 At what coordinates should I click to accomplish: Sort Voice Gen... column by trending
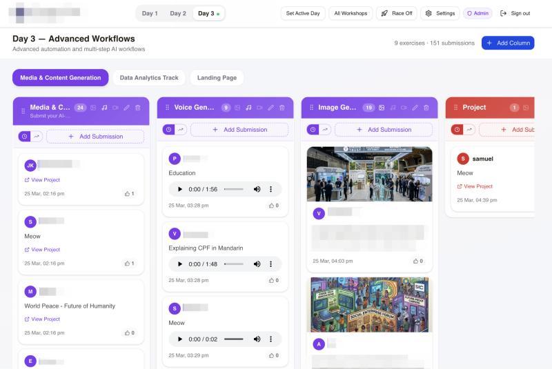(181, 130)
